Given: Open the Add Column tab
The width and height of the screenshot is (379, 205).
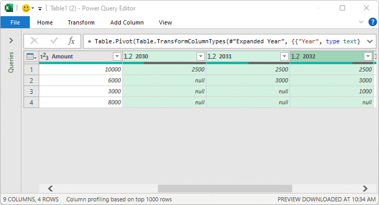Looking at the screenshot, I should click(x=127, y=22).
